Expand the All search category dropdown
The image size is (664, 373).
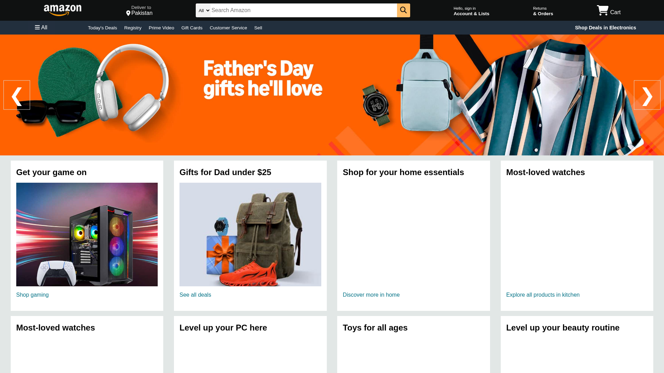[x=203, y=10]
